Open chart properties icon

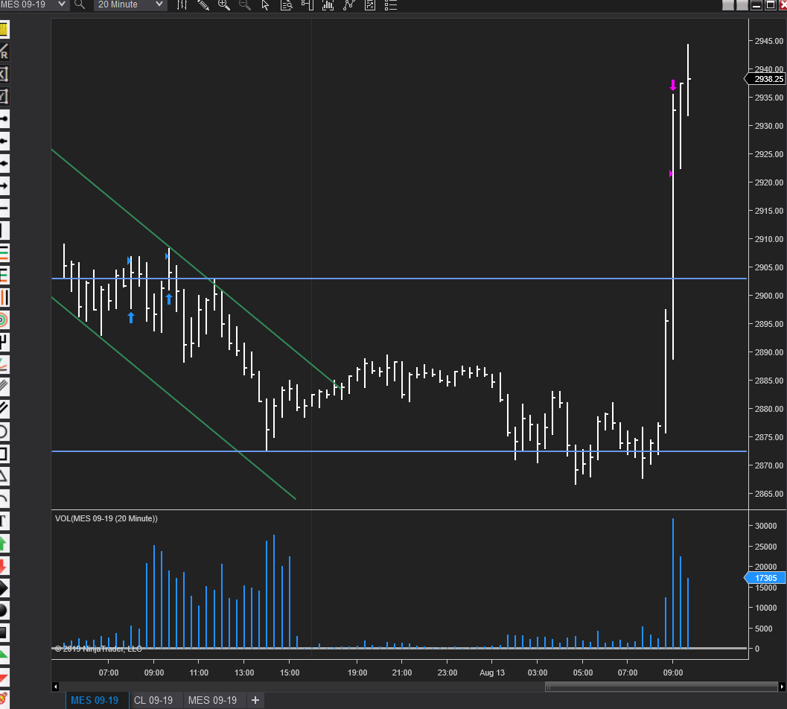click(370, 5)
